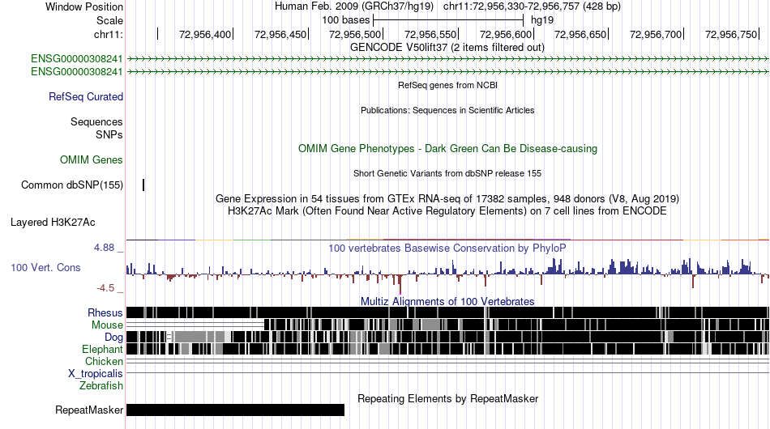
Task: Click the 72,956,500 ruler position
Action: [x=356, y=34]
